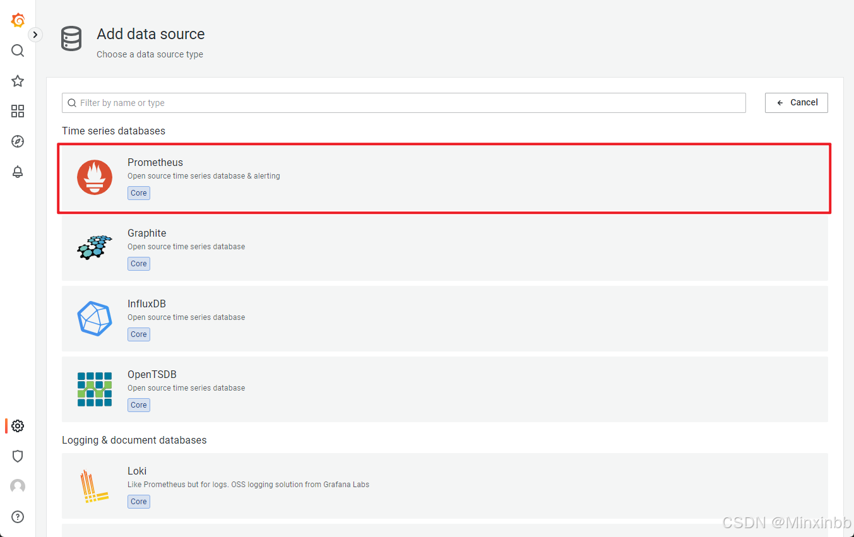The height and width of the screenshot is (537, 854).
Task: Open the Starred dashboards star icon
Action: (x=18, y=81)
